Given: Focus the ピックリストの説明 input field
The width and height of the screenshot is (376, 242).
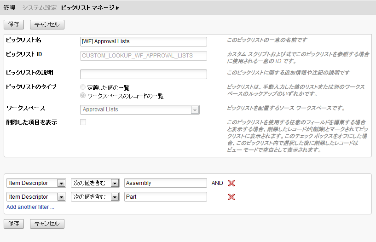Looking at the screenshot, I should click(x=143, y=75).
